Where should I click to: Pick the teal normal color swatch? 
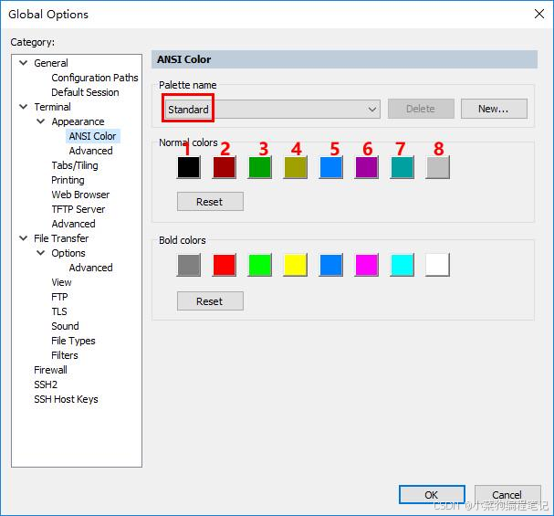pyautogui.click(x=402, y=167)
